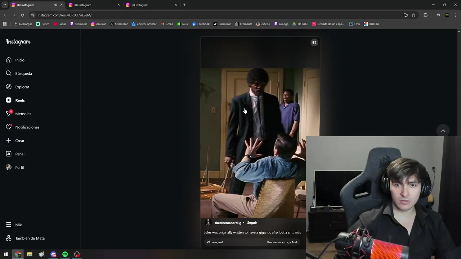
Task: Mute the reel using the speaker icon
Action: click(314, 42)
